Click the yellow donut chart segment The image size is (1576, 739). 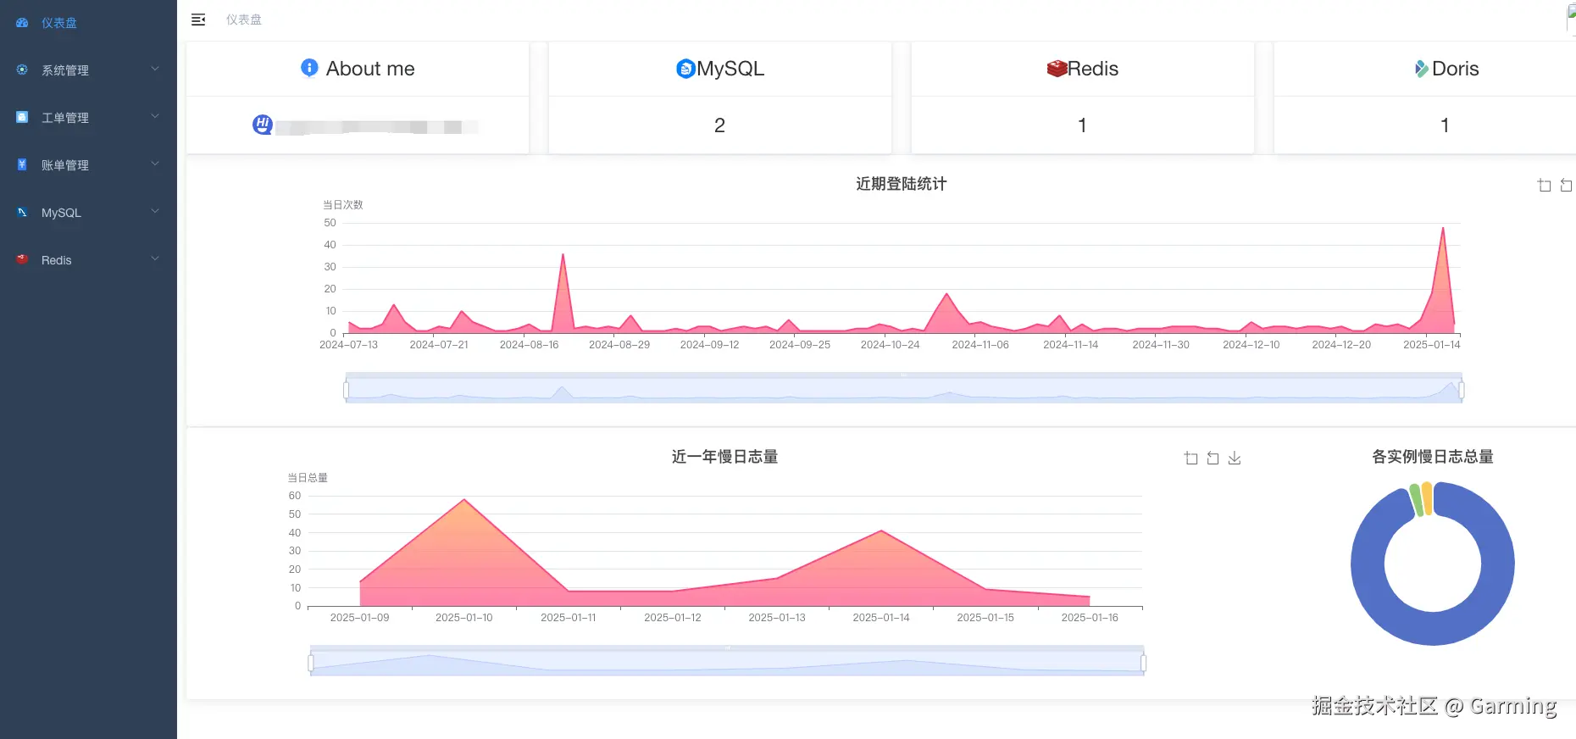click(1428, 498)
